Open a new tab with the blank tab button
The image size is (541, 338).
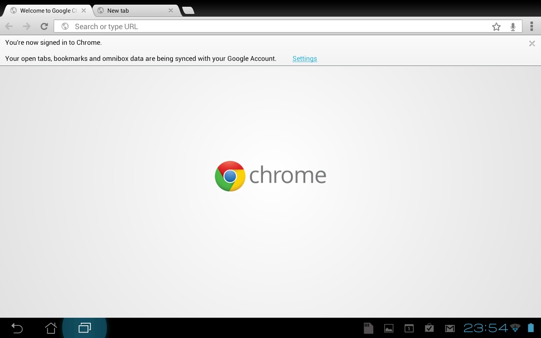188,11
